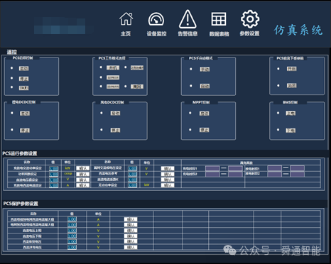This screenshot has height=264, width=331.
Task: Set start time of 放电时段1
Action: pyautogui.click(x=274, y=168)
